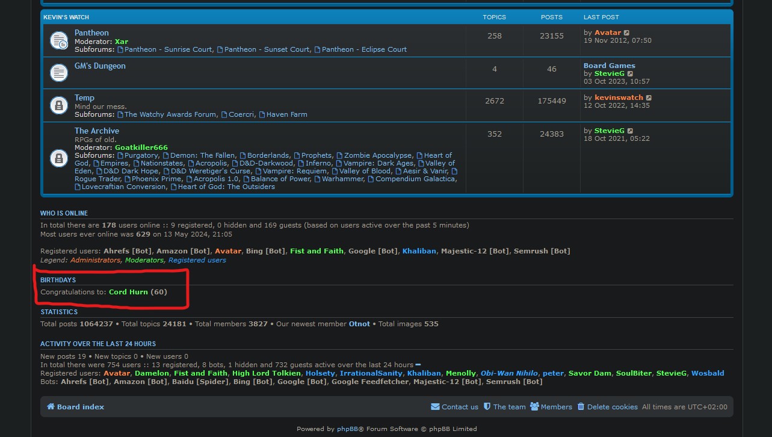
Task: Open The Archive forum
Action: pos(97,131)
